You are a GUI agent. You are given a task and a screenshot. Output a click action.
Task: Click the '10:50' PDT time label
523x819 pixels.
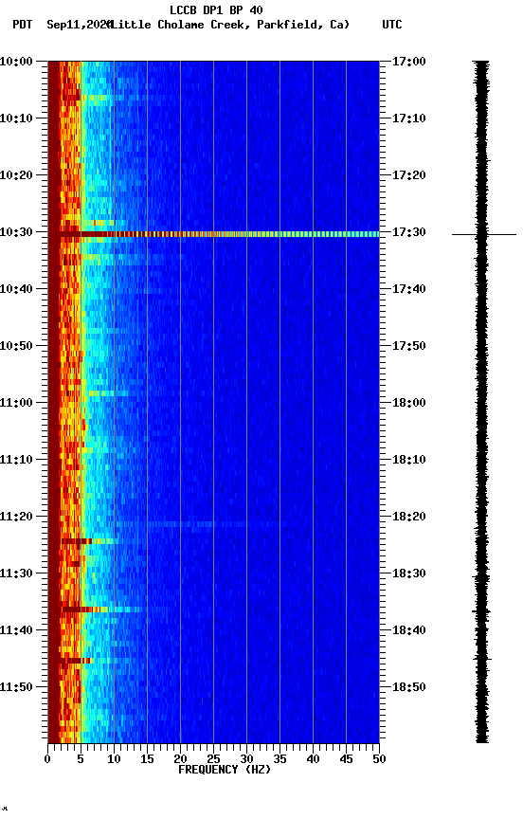[x=16, y=346]
